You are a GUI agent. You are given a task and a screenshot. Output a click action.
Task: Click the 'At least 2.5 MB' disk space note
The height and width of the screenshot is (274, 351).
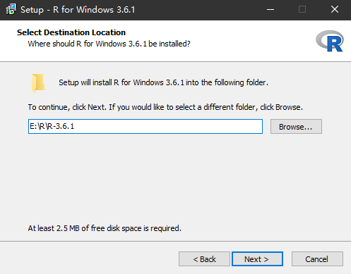coord(105,228)
